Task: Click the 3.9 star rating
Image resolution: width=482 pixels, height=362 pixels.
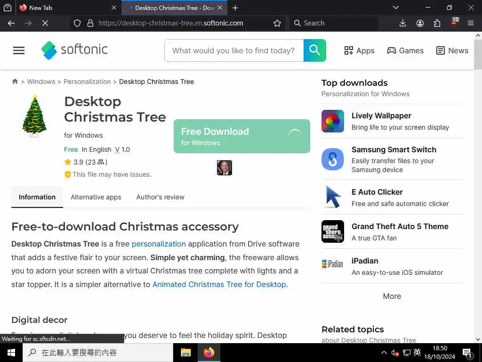Action: pos(86,162)
